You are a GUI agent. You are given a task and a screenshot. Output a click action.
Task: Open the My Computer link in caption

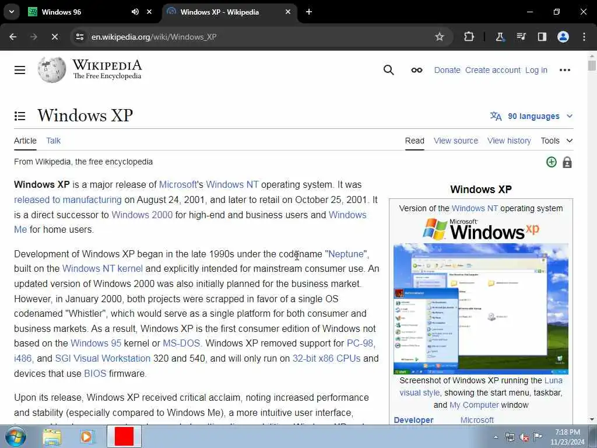click(x=474, y=405)
